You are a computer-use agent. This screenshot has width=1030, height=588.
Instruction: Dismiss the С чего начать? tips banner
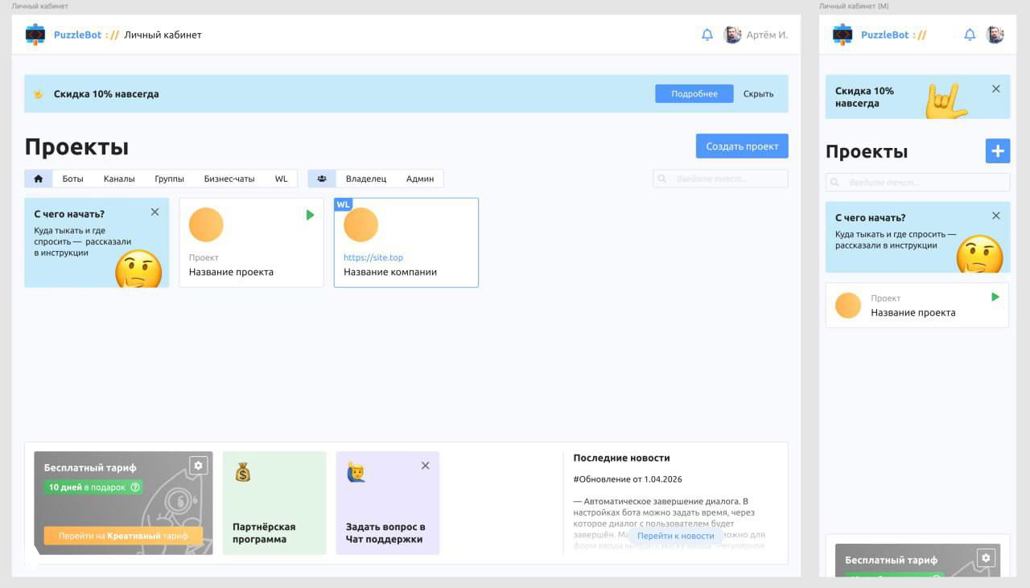(154, 212)
